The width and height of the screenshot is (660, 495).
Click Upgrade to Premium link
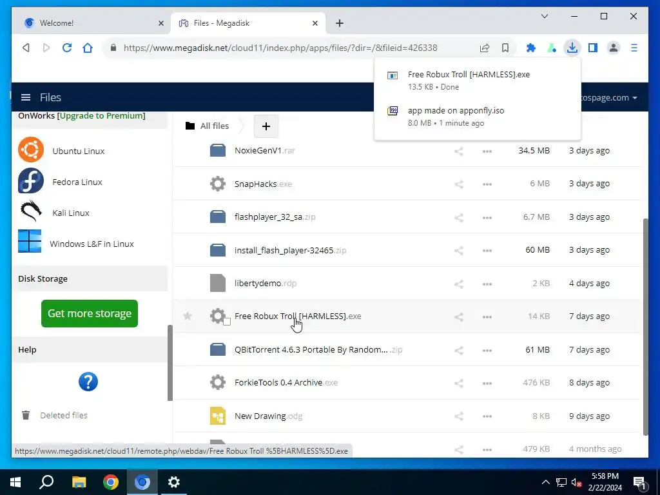102,115
